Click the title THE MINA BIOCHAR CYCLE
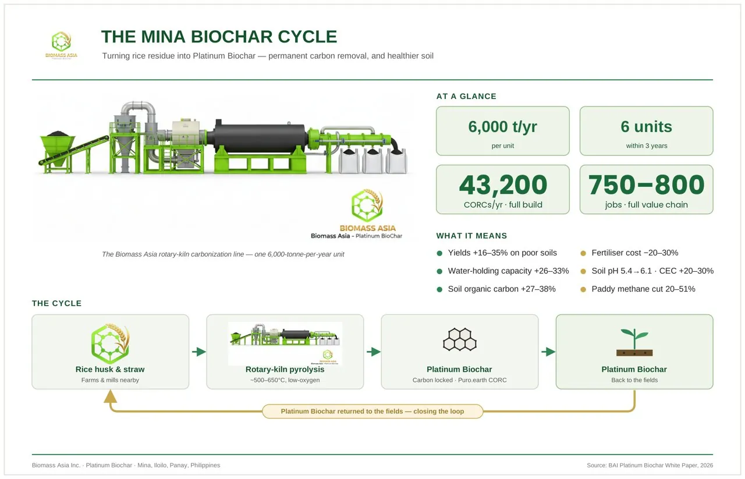The height and width of the screenshot is (479, 745). click(219, 37)
